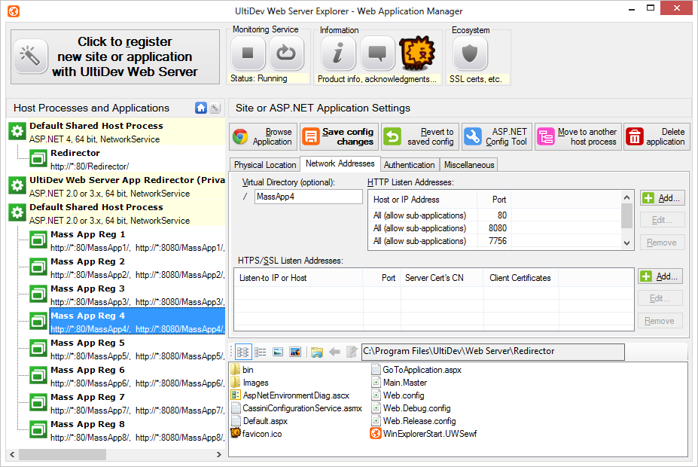Select GoToApplication.aspx file

tap(416, 370)
